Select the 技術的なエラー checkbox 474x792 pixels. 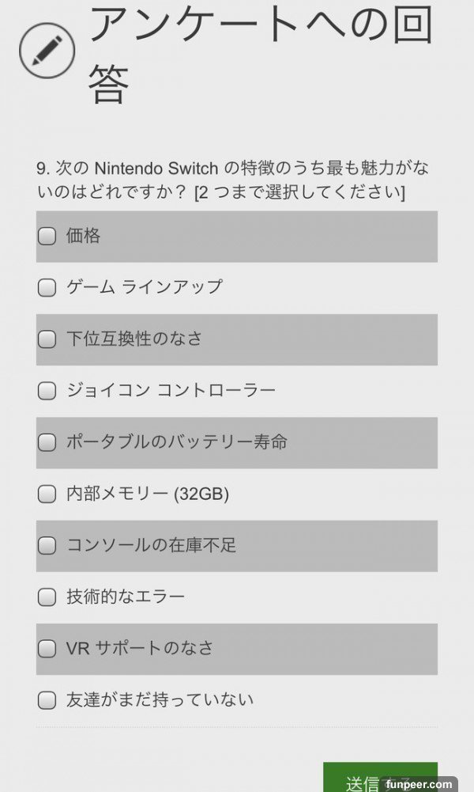point(47,597)
